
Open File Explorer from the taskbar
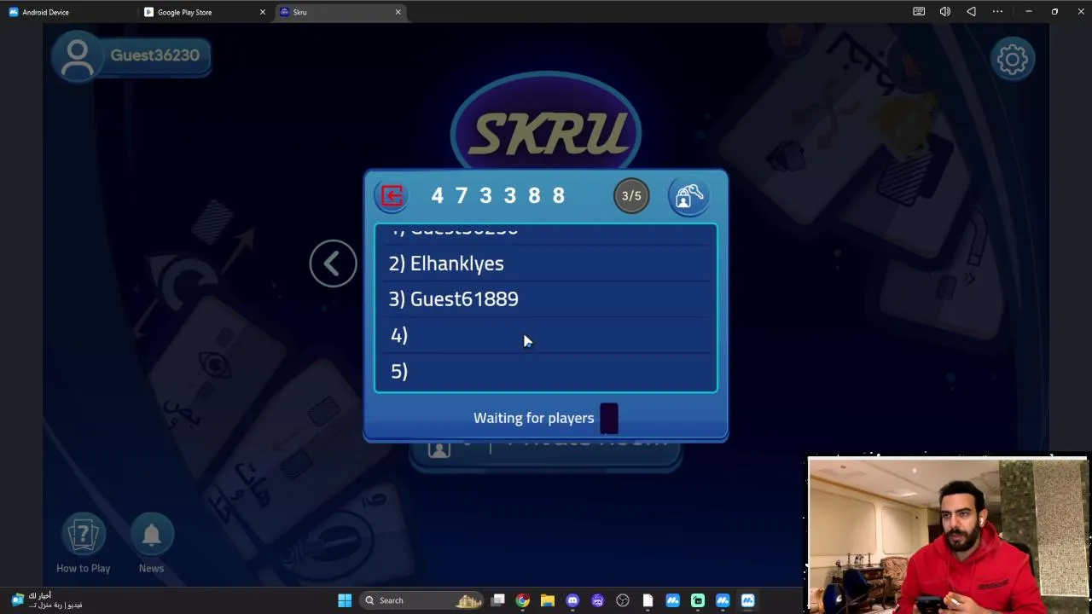(548, 600)
